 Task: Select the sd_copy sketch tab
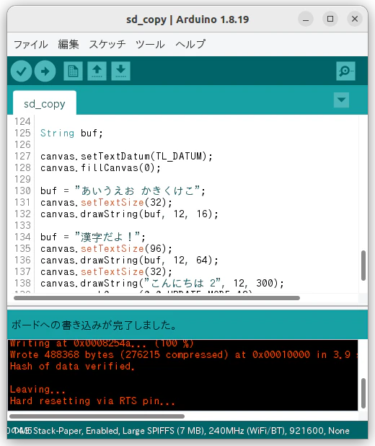point(45,103)
